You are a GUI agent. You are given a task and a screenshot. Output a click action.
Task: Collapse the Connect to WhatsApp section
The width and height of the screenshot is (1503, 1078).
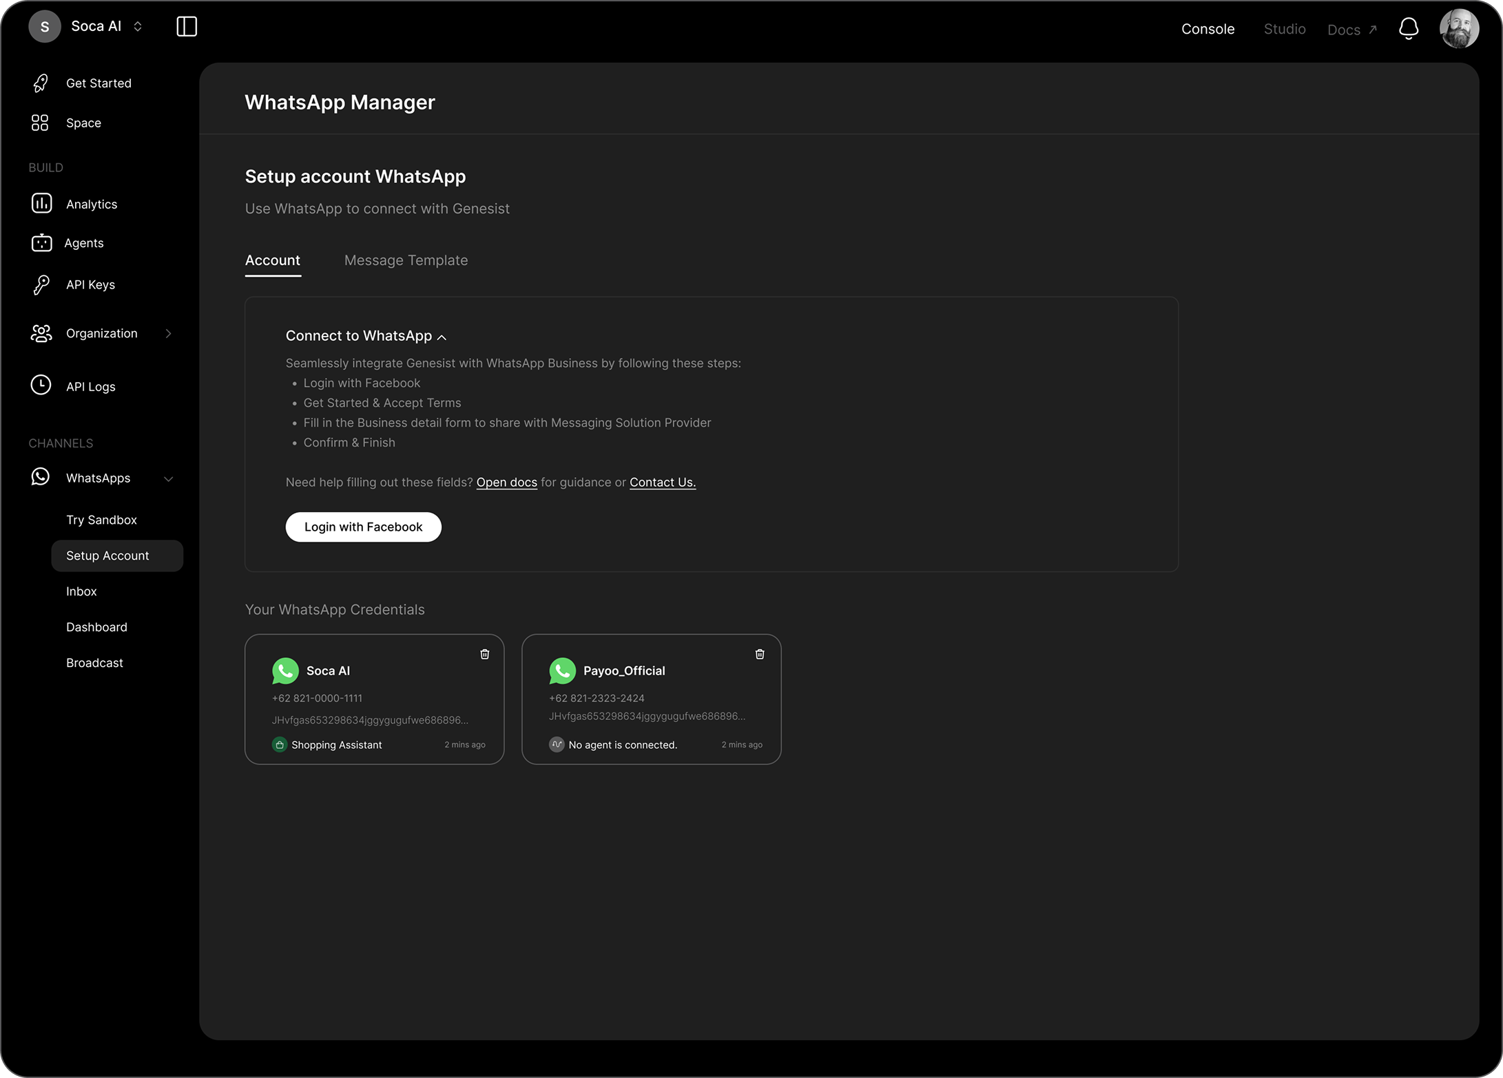click(442, 337)
